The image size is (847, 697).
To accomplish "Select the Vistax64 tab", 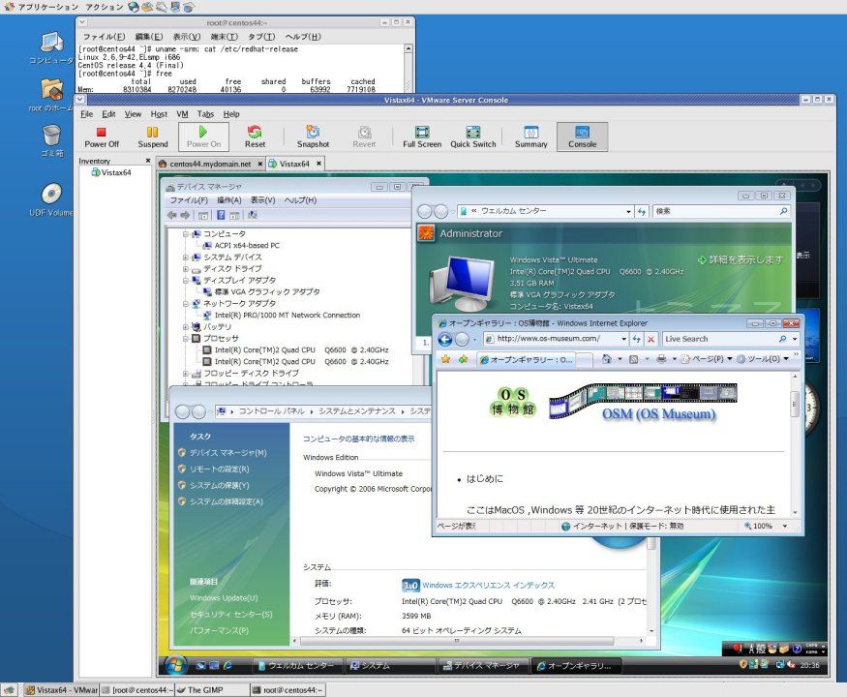I will pyautogui.click(x=295, y=164).
